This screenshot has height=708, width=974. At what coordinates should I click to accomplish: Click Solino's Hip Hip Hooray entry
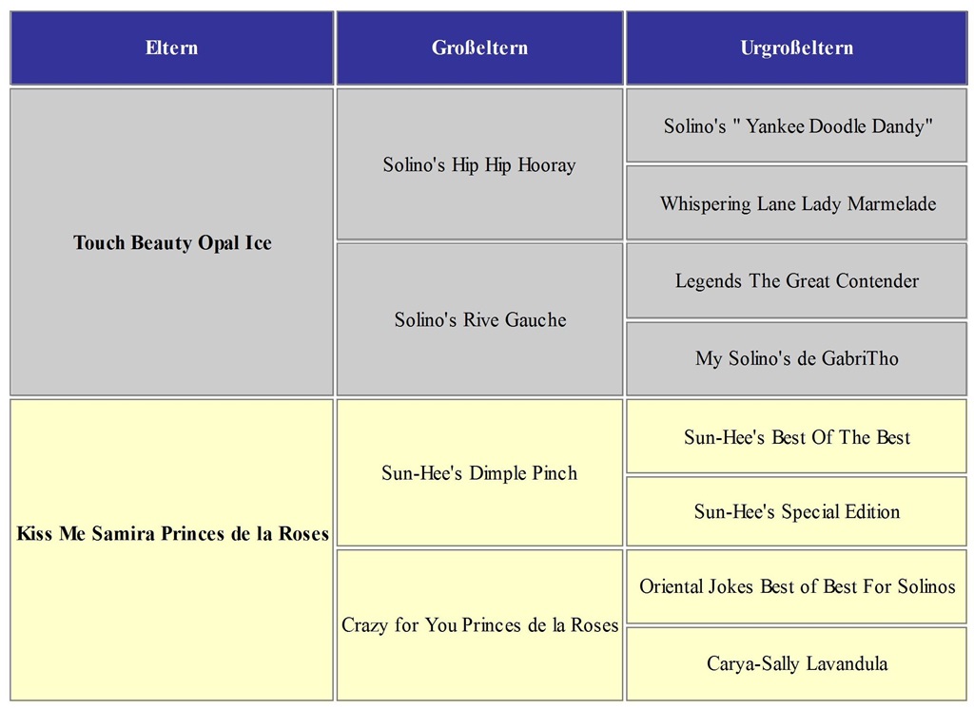(x=479, y=165)
